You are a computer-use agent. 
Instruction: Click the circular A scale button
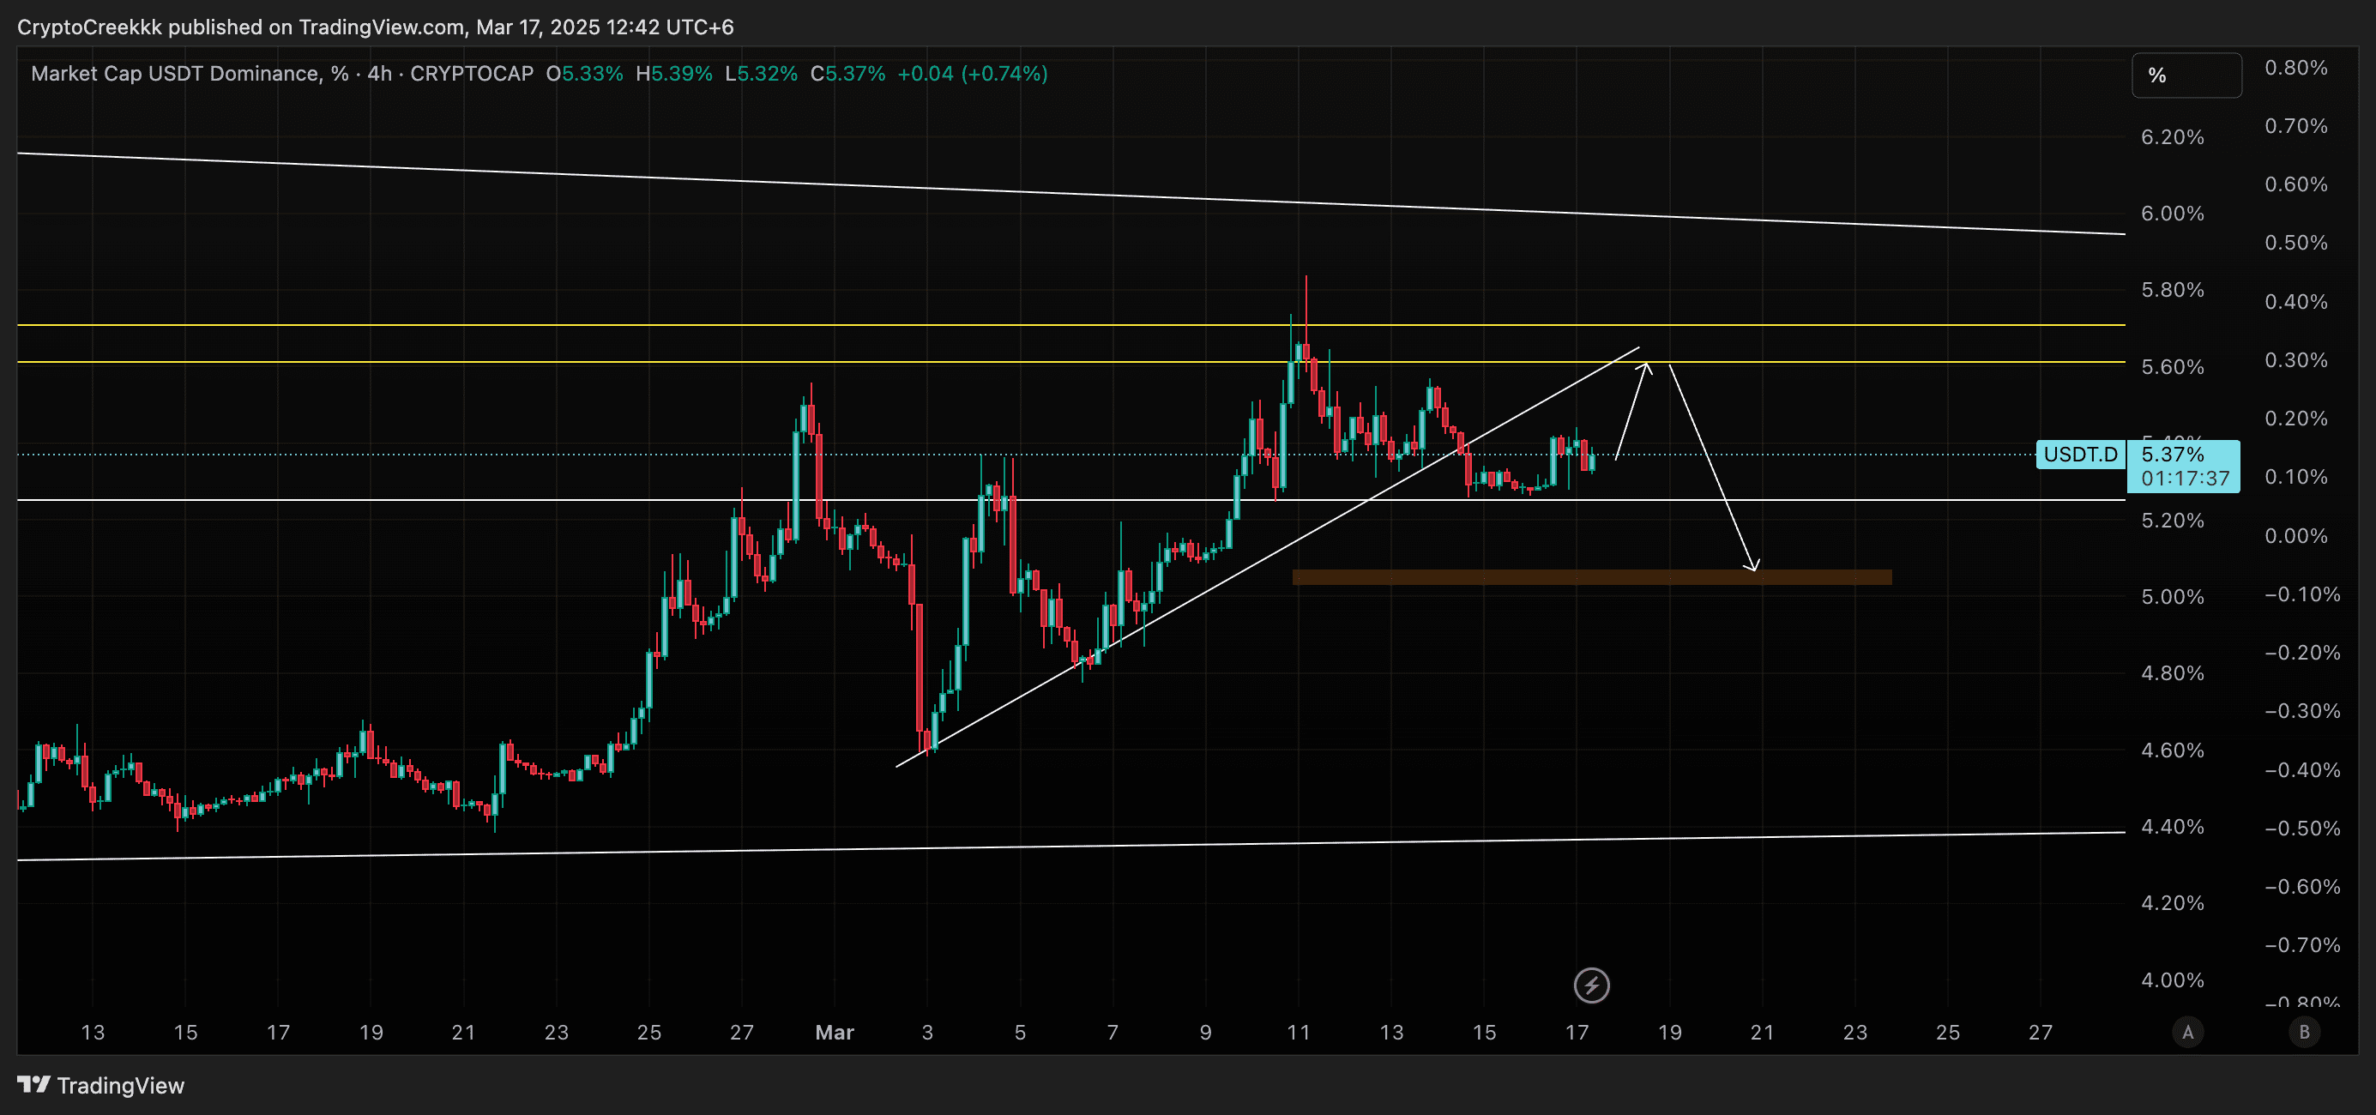2187,1032
